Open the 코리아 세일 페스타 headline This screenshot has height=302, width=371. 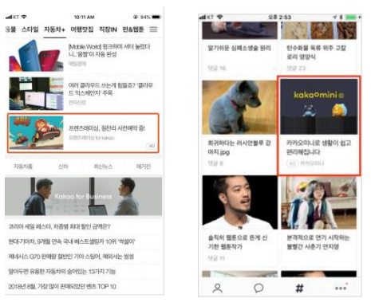59,226
